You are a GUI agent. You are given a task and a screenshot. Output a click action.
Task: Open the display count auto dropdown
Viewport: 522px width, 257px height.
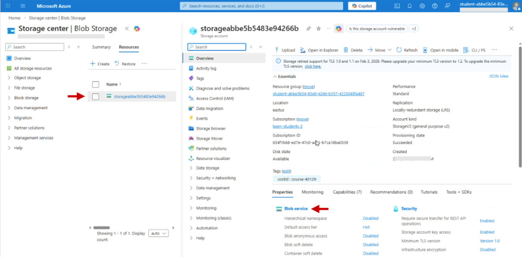point(158,234)
